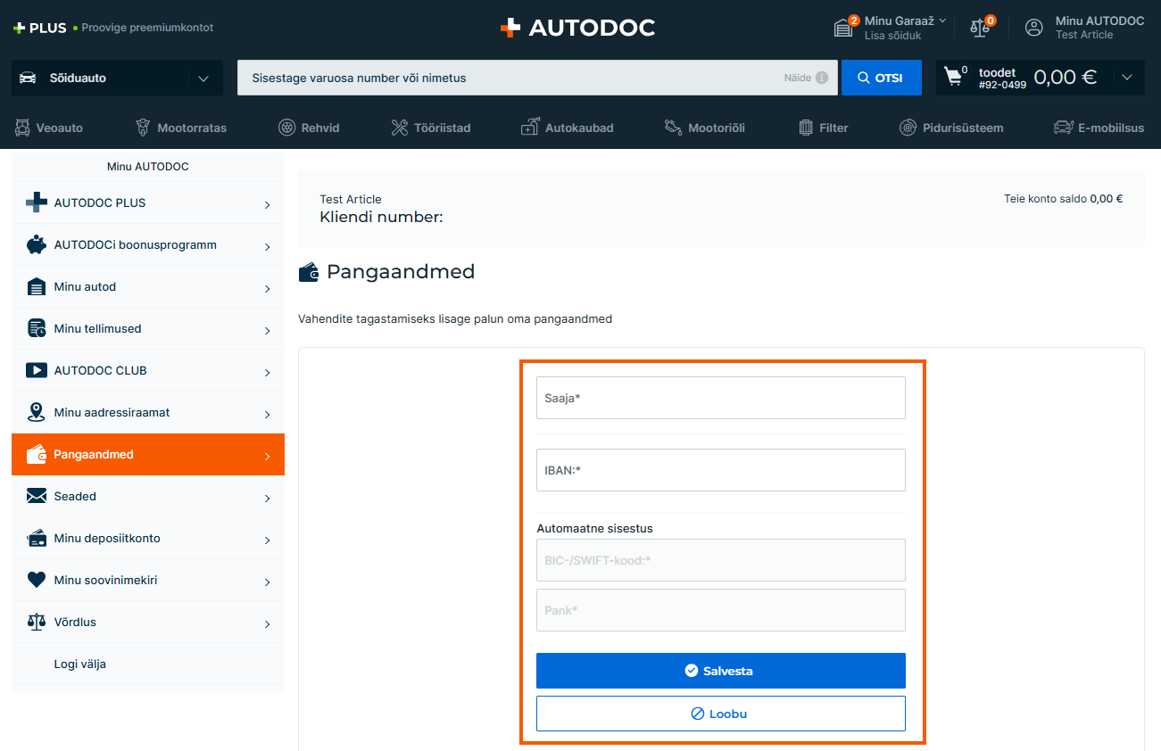The width and height of the screenshot is (1161, 751).
Task: Open the garage icon with badge
Action: [843, 28]
